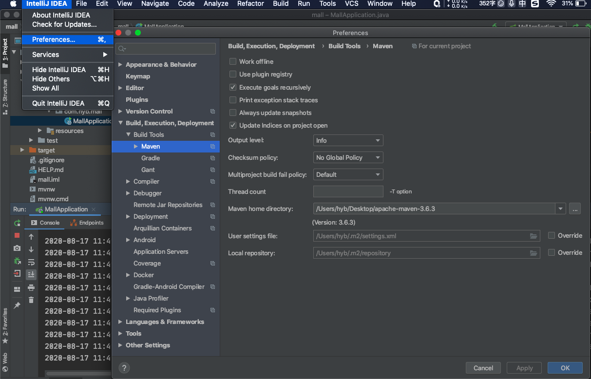Click the OK button in Preferences
The image size is (591, 379).
click(x=565, y=368)
